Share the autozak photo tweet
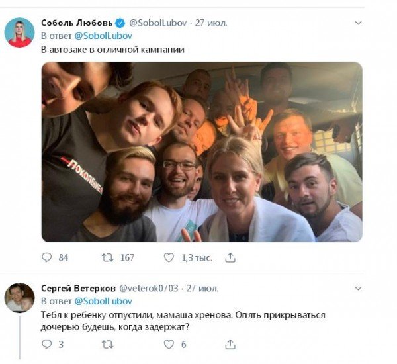Image resolution: width=397 pixels, height=364 pixels. click(x=230, y=257)
